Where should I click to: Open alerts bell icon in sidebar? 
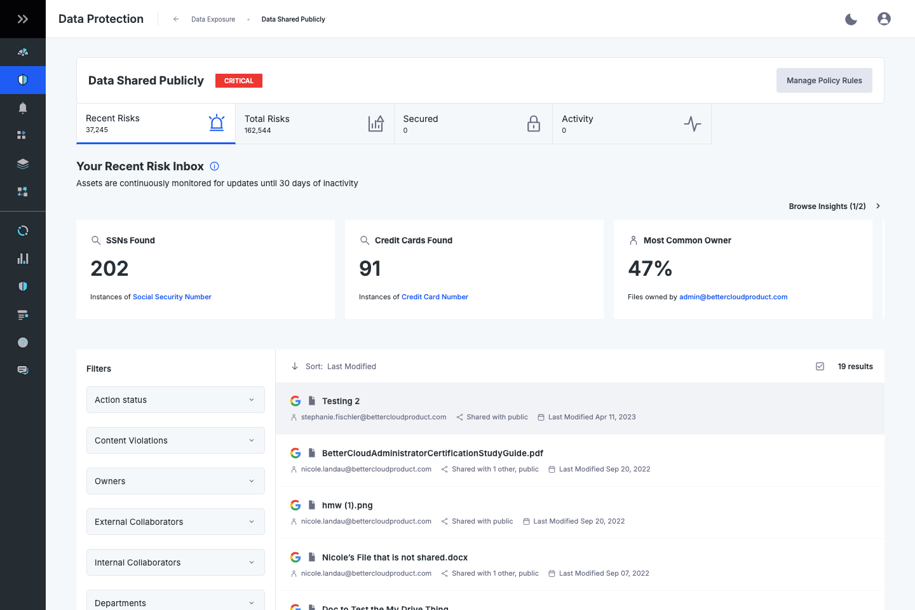[x=23, y=108]
